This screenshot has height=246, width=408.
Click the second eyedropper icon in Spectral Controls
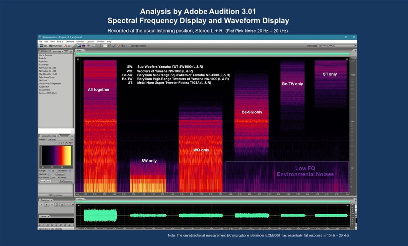[x=67, y=143]
